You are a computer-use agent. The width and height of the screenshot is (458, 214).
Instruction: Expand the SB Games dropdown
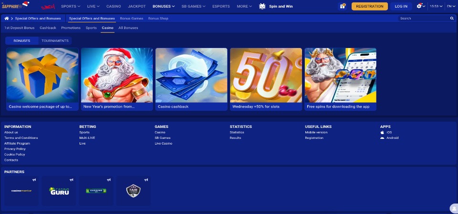pos(193,6)
